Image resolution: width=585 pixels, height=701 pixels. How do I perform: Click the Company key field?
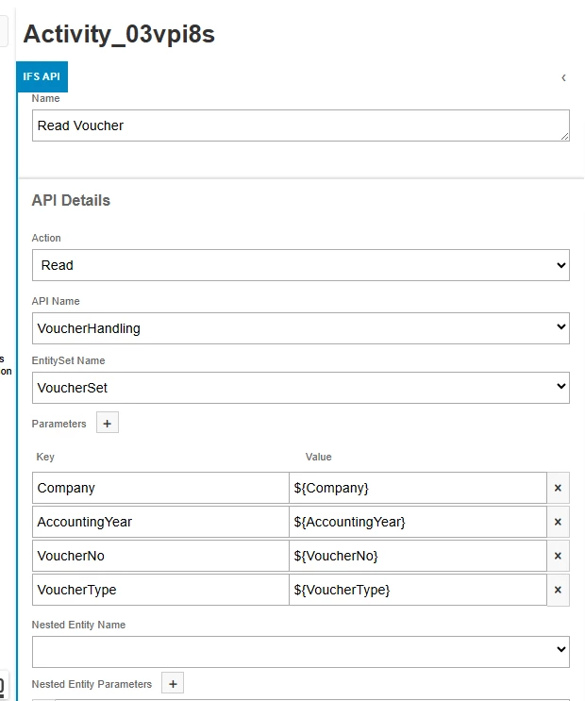click(x=159, y=488)
